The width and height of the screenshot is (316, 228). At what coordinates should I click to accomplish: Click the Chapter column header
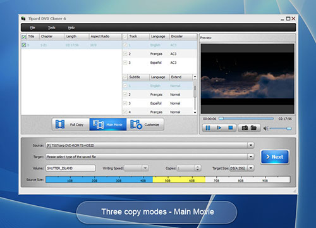(x=52, y=37)
